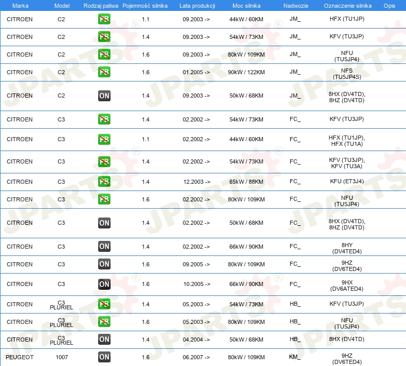Click the 09.2005 -> production date
This screenshot has height=366, width=406.
196,264
